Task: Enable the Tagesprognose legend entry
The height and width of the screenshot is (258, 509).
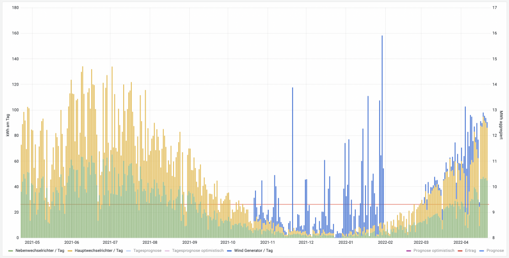Action: pyautogui.click(x=147, y=251)
